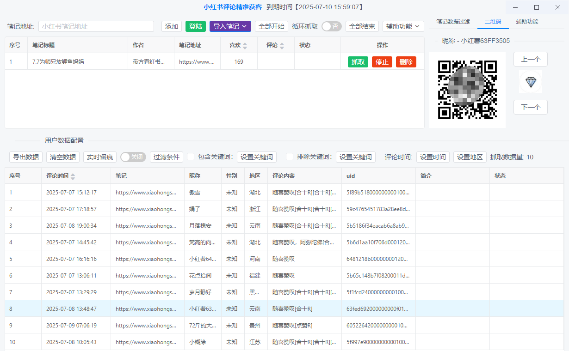Expand the 辅助功能 dropdown button in the toolbar
569x351 pixels.
coord(403,26)
